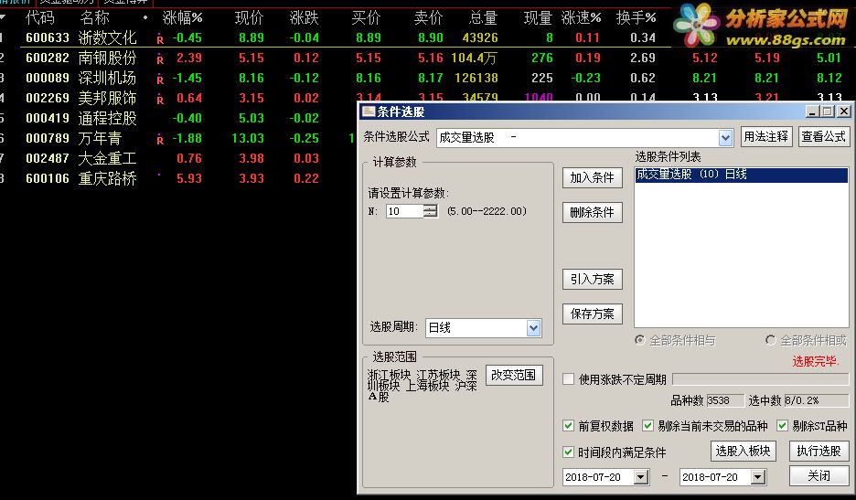Uncheck 前复权数据 checkbox
Viewport: 856px width, 500px height.
(x=568, y=426)
